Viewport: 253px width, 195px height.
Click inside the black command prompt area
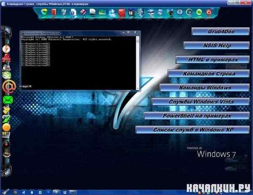tap(78, 62)
